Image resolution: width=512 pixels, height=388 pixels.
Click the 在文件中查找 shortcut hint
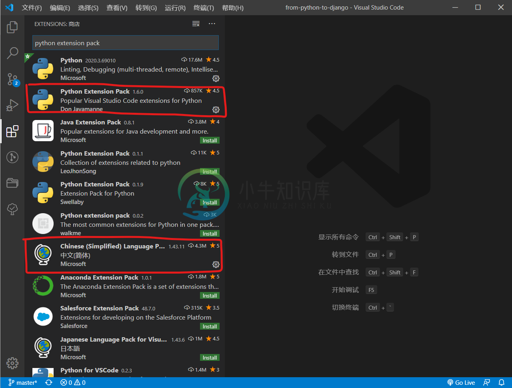click(x=338, y=272)
